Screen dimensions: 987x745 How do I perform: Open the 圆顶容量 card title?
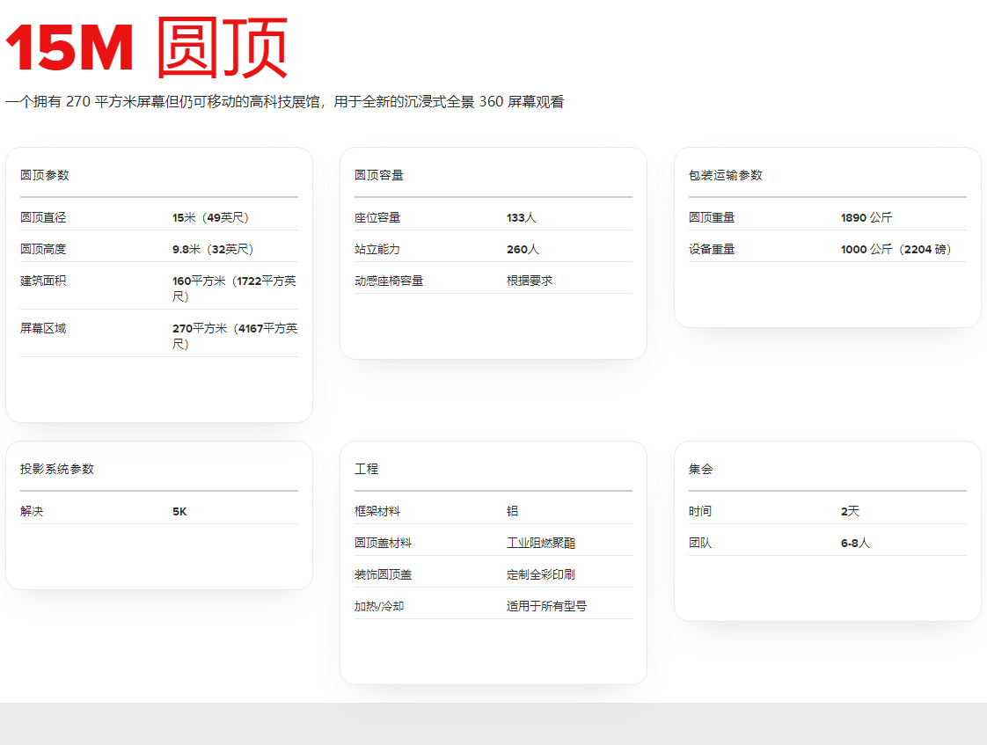point(379,175)
